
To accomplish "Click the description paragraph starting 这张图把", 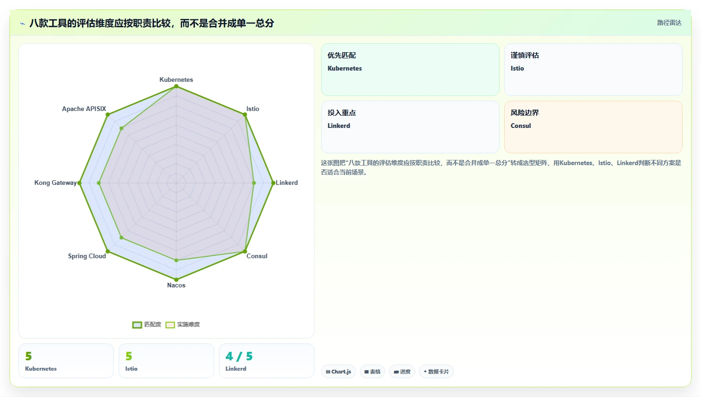I will 501,167.
